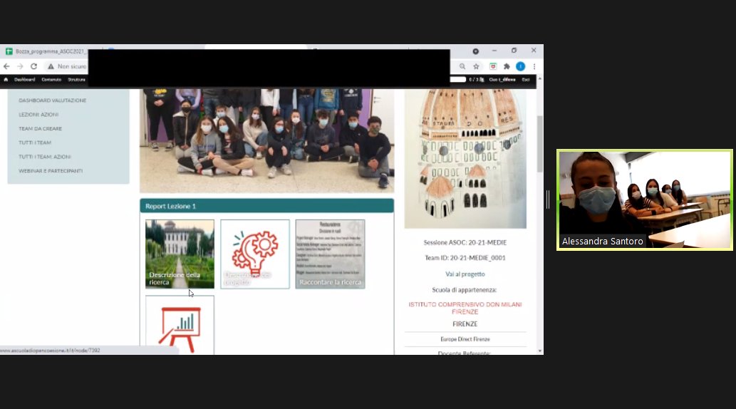Screen dimensions: 736x409
Task: Open the 'Raccontare la ricerca' thumbnail
Action: pyautogui.click(x=330, y=254)
